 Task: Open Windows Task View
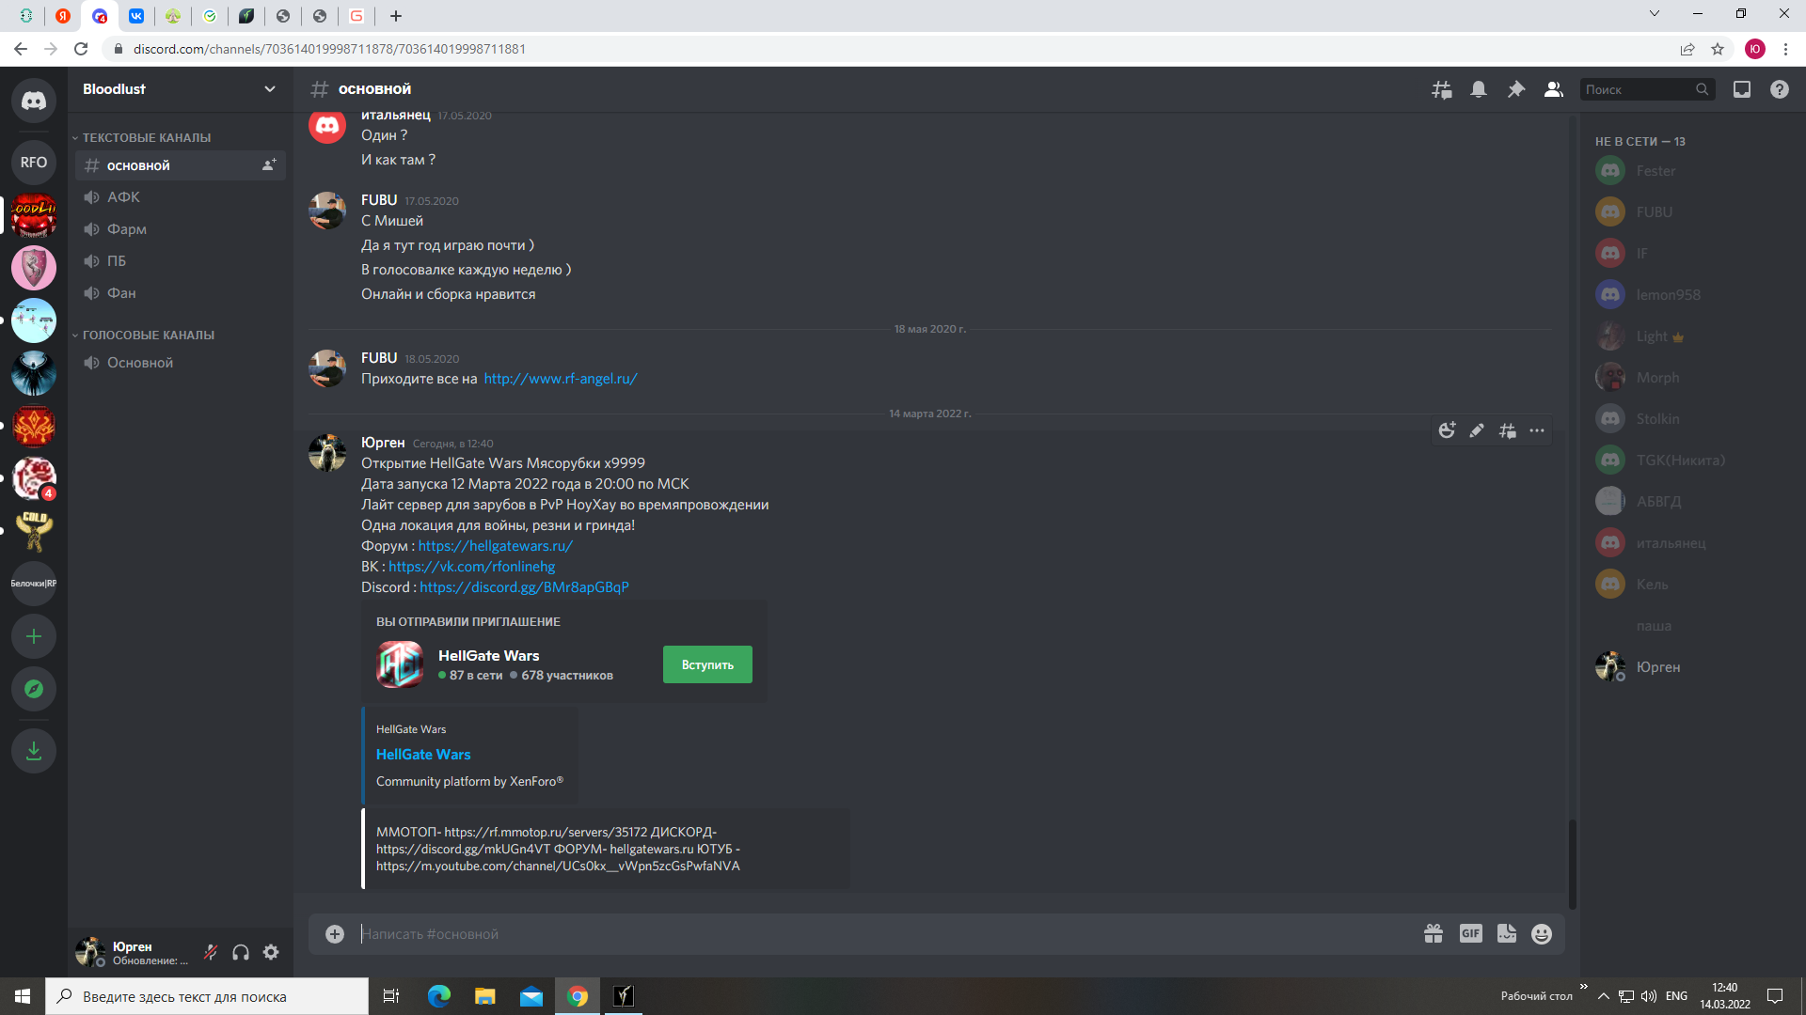[x=391, y=996]
